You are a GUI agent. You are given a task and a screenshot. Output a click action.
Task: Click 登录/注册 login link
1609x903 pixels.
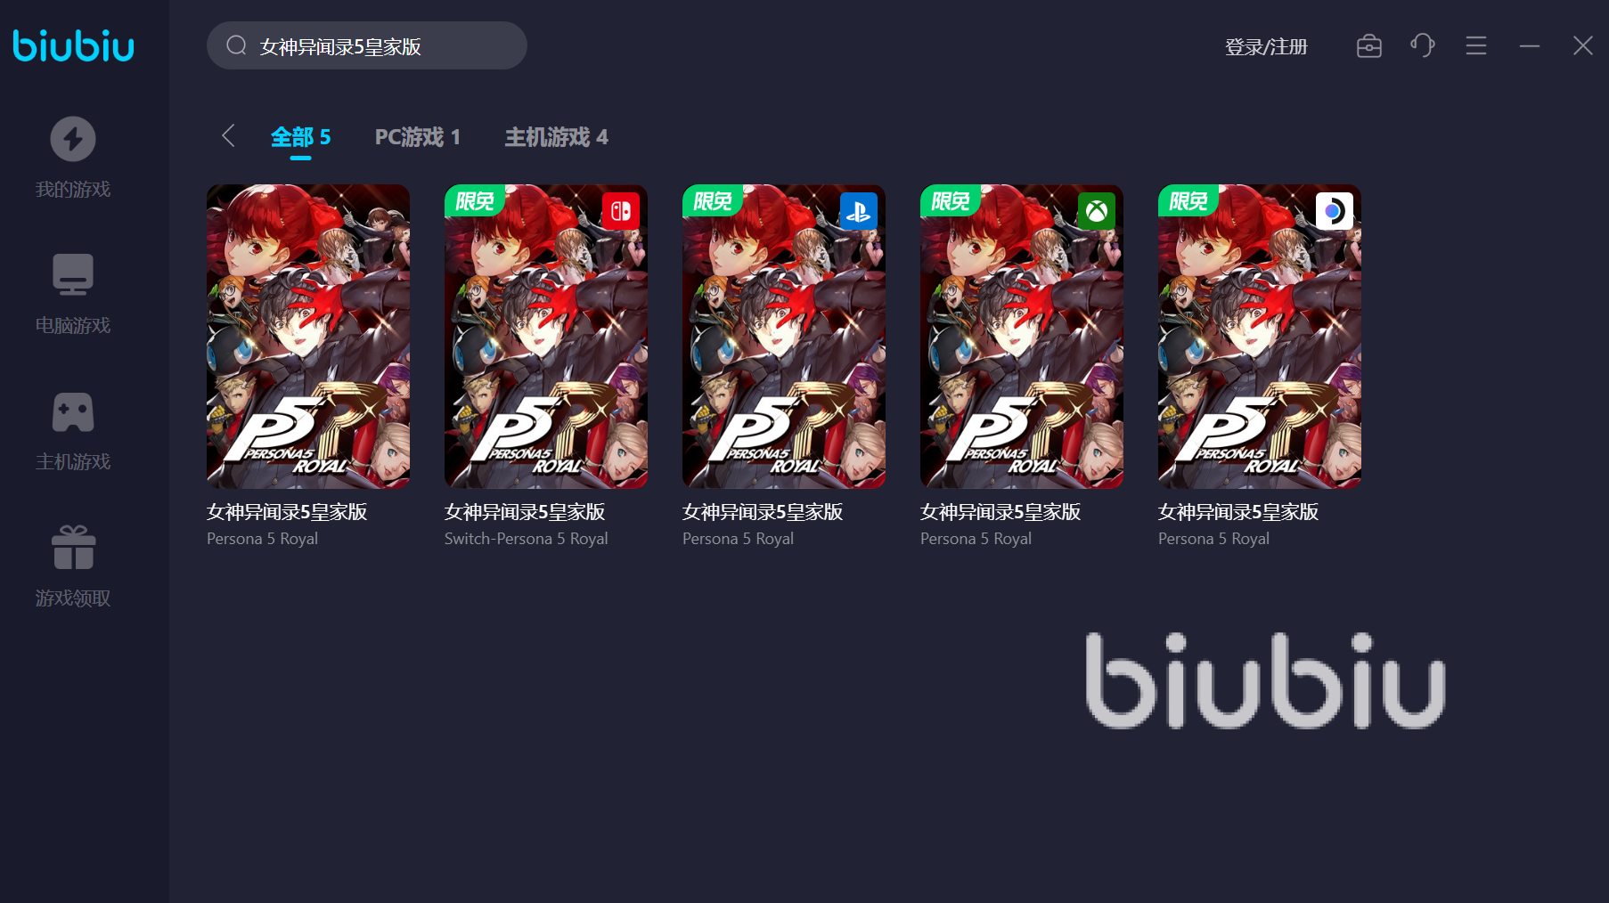(x=1266, y=46)
